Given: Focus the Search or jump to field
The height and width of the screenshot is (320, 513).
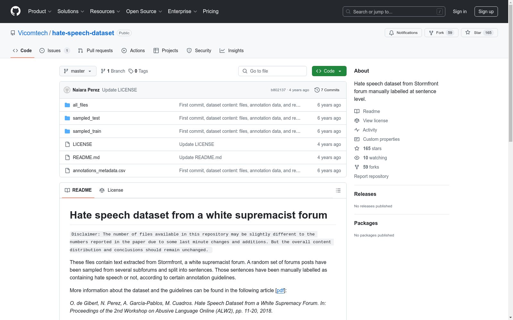Looking at the screenshot, I should pyautogui.click(x=394, y=12).
